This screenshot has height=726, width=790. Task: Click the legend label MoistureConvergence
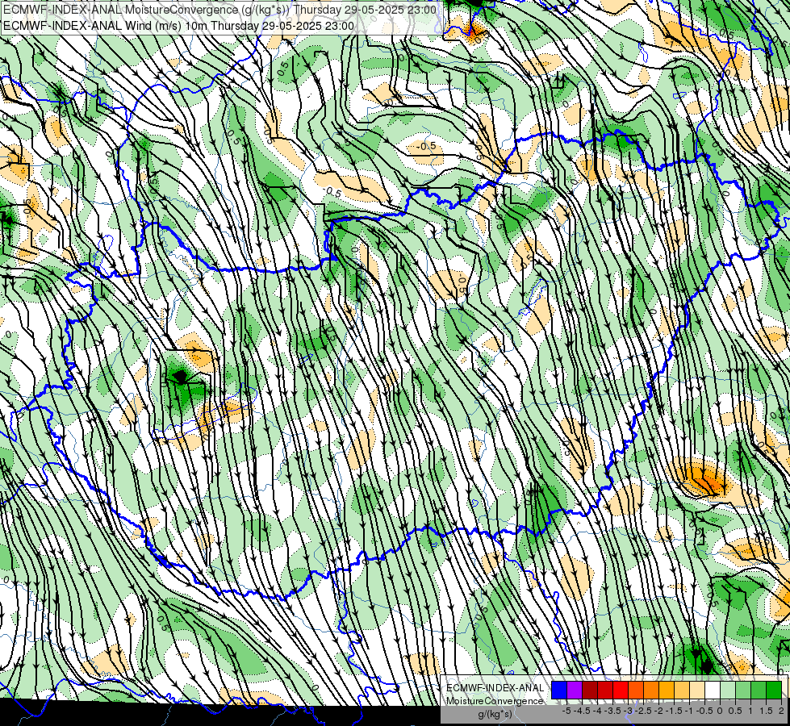[495, 701]
